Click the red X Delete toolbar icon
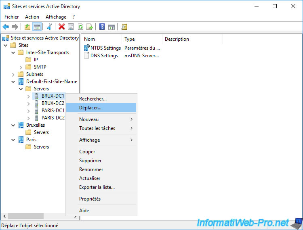Screen dimensions: 303x230 61,27
